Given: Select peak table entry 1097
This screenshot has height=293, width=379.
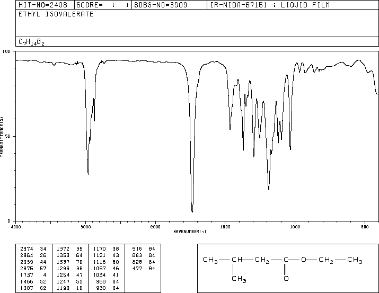Looking at the screenshot, I should 99,268.
